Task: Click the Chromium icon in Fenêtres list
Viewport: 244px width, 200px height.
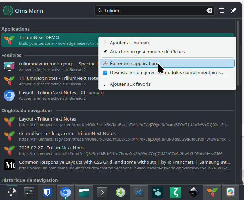Action: 9,95
